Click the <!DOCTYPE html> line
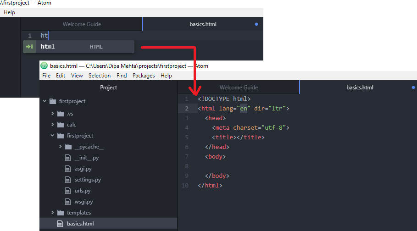 224,99
